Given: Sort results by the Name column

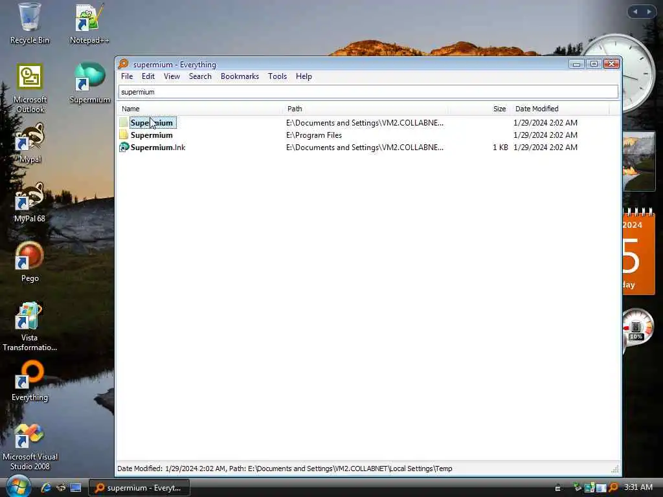Looking at the screenshot, I should click(199, 109).
